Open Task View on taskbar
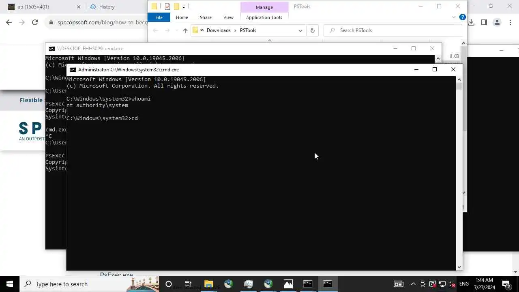 [x=188, y=284]
